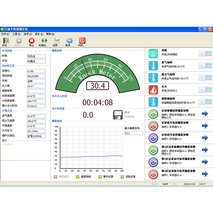Open the 文件(F) menu
This screenshot has height=213, width=213.
(x=5, y=34)
